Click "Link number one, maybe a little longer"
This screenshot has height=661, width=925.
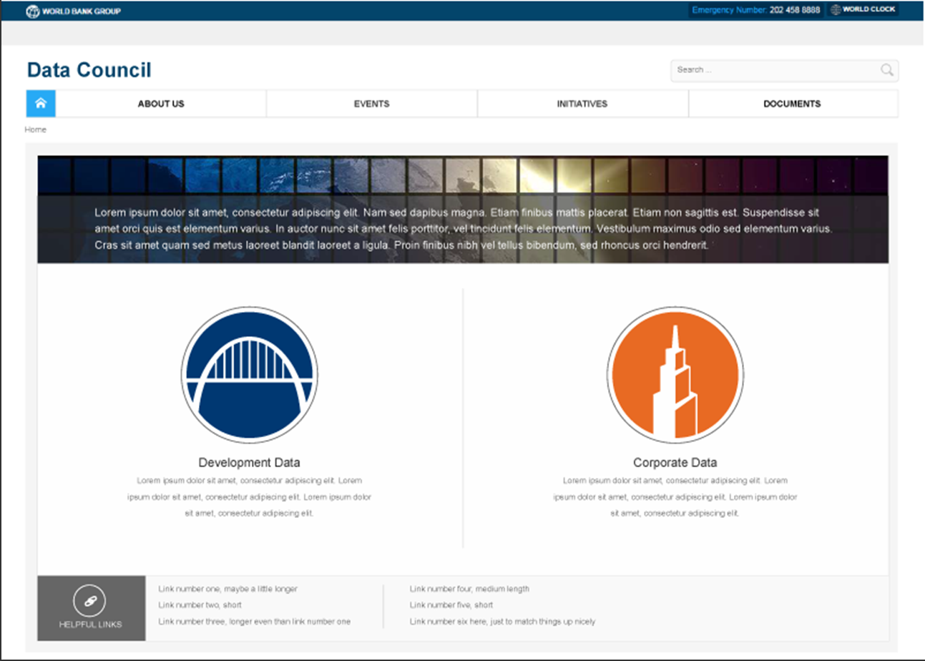click(227, 589)
